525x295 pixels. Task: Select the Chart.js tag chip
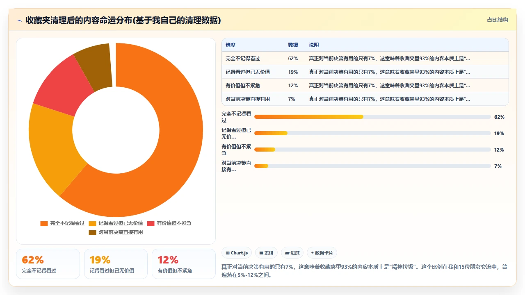(237, 253)
